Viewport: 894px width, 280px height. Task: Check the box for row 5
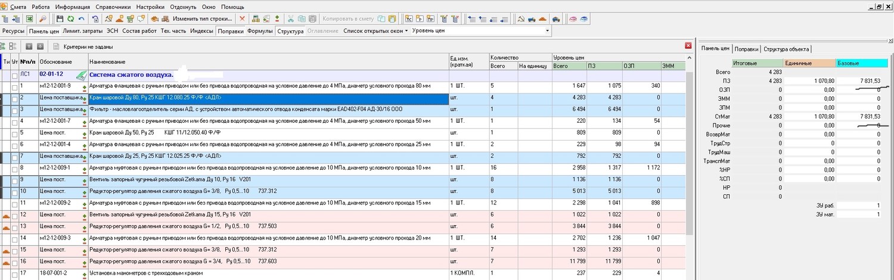(x=15, y=133)
